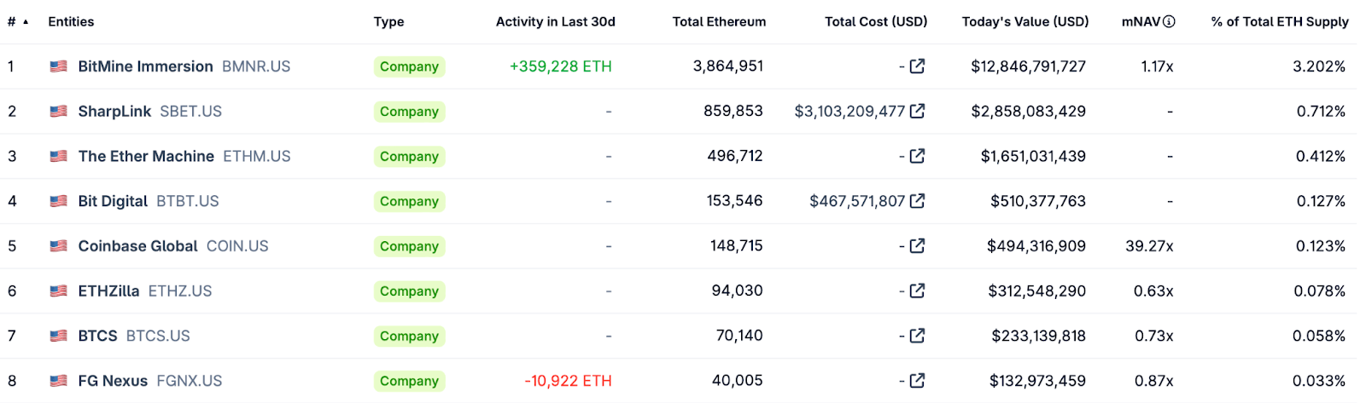The height and width of the screenshot is (403, 1366).
Task: Open BitMine Immersion entity link
Action: click(145, 66)
